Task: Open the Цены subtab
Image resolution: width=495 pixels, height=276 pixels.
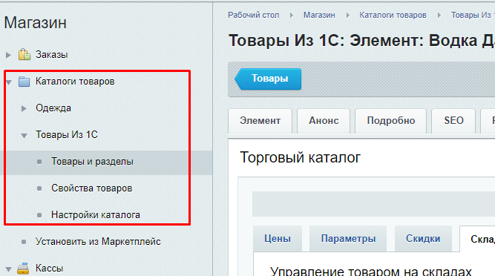Action: point(278,239)
